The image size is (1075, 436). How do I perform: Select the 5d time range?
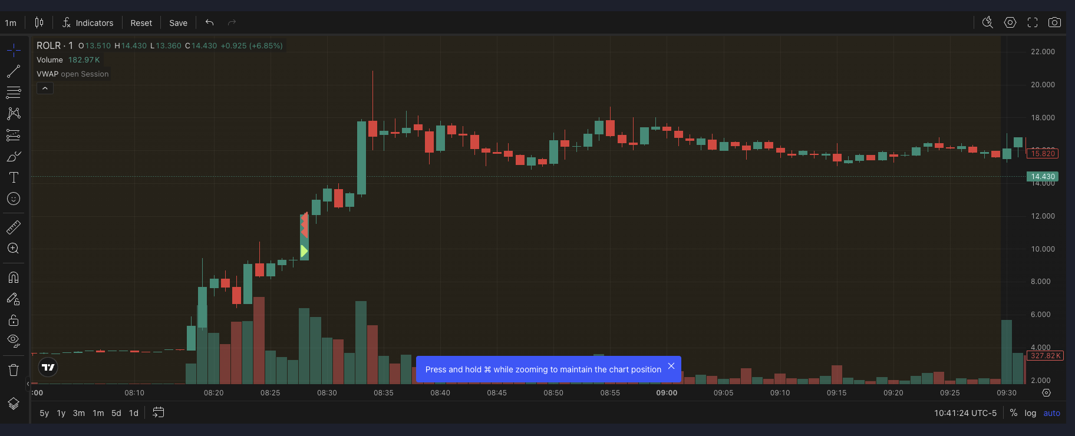116,413
